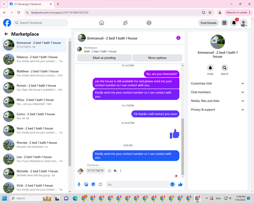Reply to the 5173174279 message

pyautogui.click(x=115, y=171)
